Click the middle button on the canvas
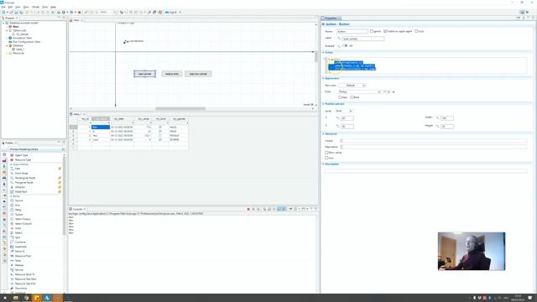 171,74
